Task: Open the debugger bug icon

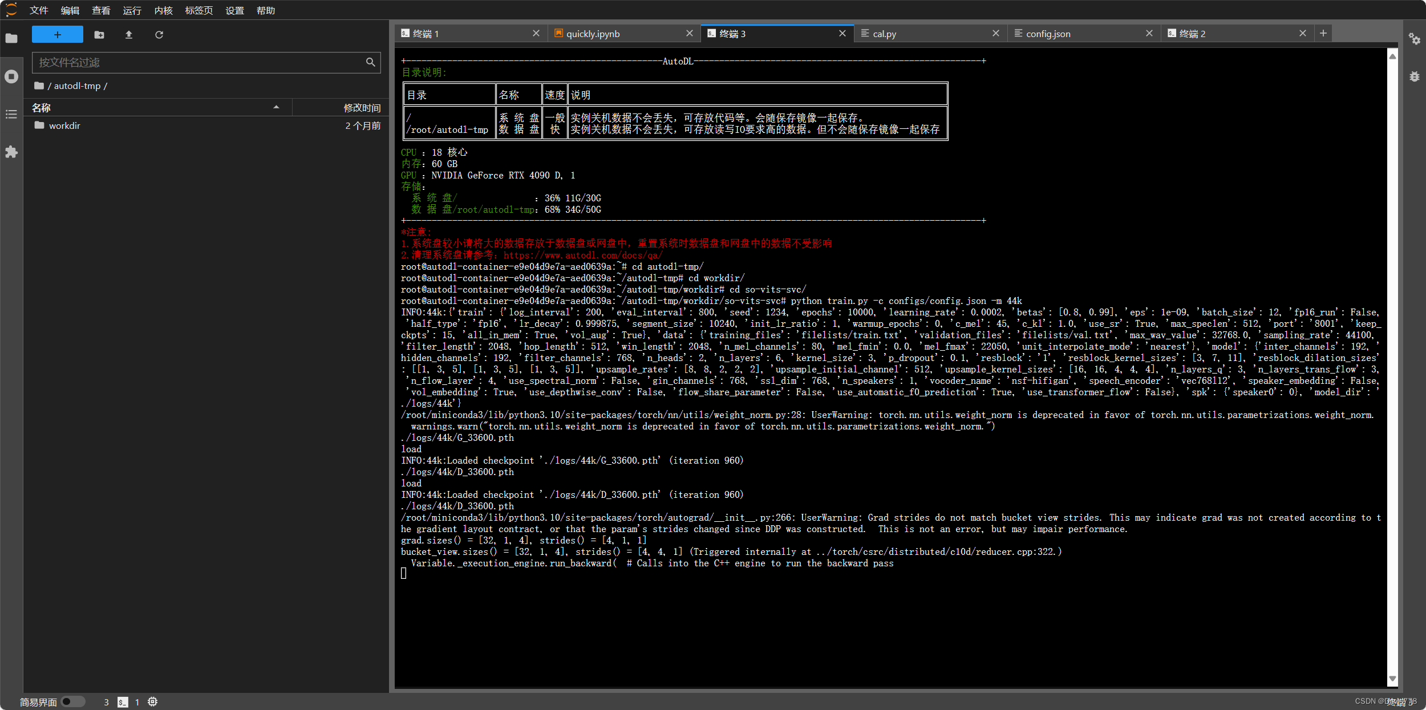Action: coord(1415,76)
